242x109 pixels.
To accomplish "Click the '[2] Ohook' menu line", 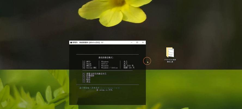I will coord(87,64).
